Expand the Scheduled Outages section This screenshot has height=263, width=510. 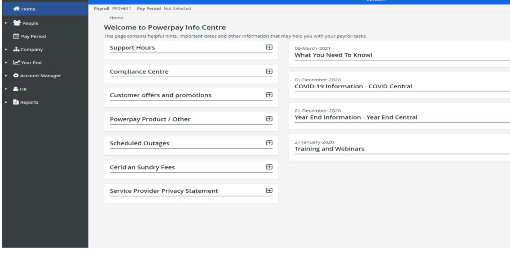tap(269, 143)
